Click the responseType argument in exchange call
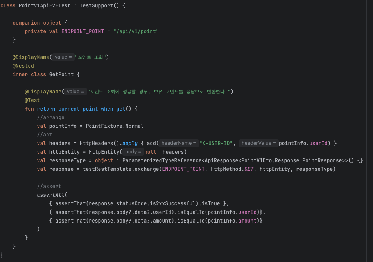Viewport: 373px width, 262px height. pyautogui.click(x=314, y=169)
